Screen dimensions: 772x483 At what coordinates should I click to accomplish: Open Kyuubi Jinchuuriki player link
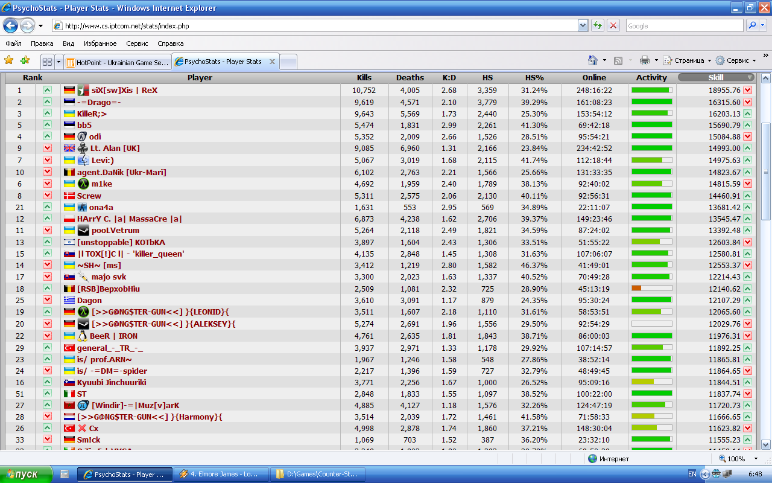pyautogui.click(x=112, y=382)
